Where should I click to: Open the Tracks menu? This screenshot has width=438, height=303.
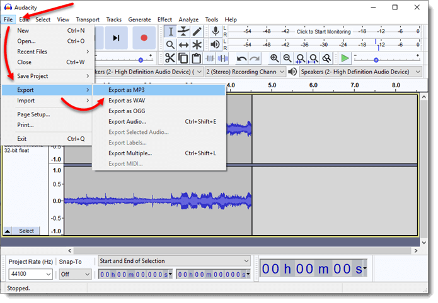(113, 19)
